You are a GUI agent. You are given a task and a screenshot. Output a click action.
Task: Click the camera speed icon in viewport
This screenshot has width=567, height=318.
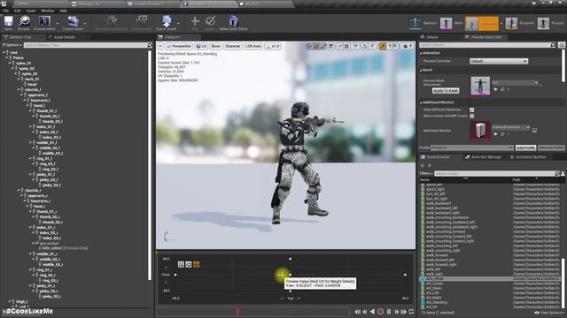tap(408, 46)
